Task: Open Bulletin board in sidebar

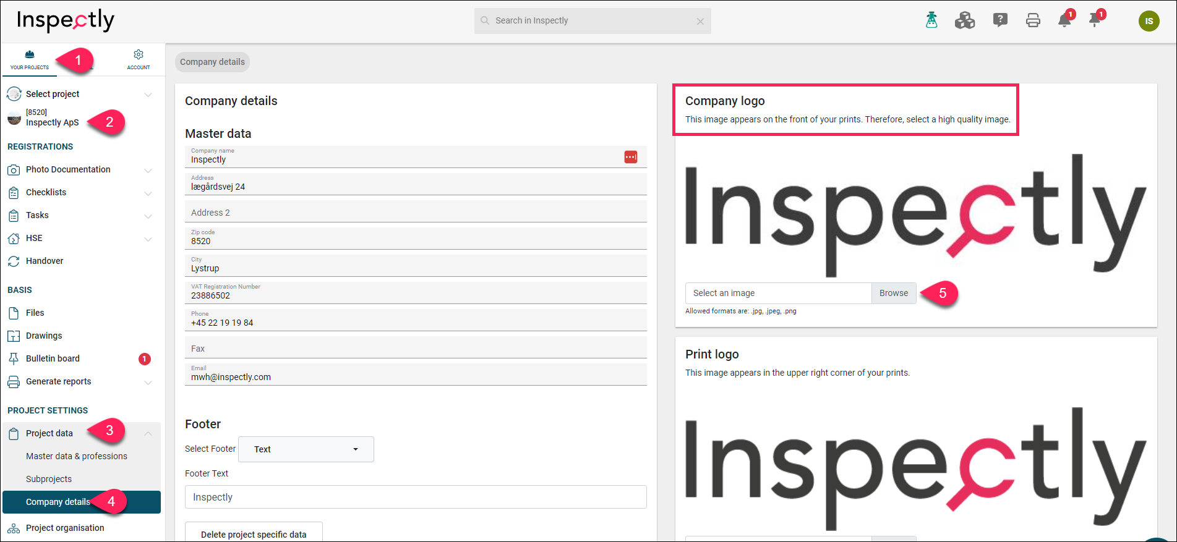Action: [53, 358]
